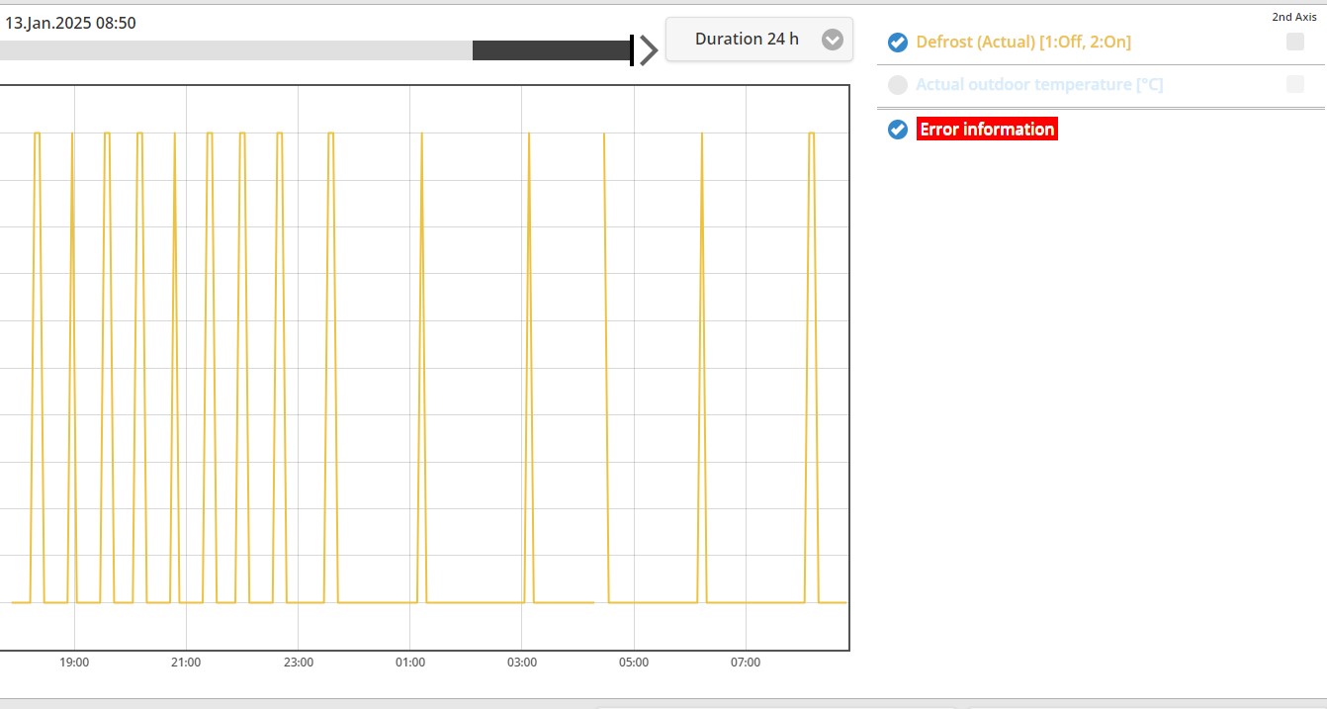This screenshot has height=709, width=1327.
Task: Enable the Actual outdoor temperature series circle
Action: 898,85
